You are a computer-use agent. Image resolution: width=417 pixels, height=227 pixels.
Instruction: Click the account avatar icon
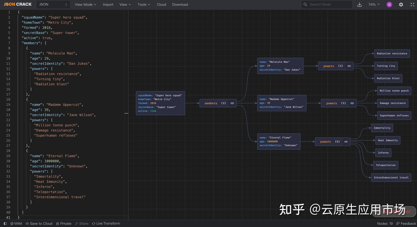click(x=389, y=4)
